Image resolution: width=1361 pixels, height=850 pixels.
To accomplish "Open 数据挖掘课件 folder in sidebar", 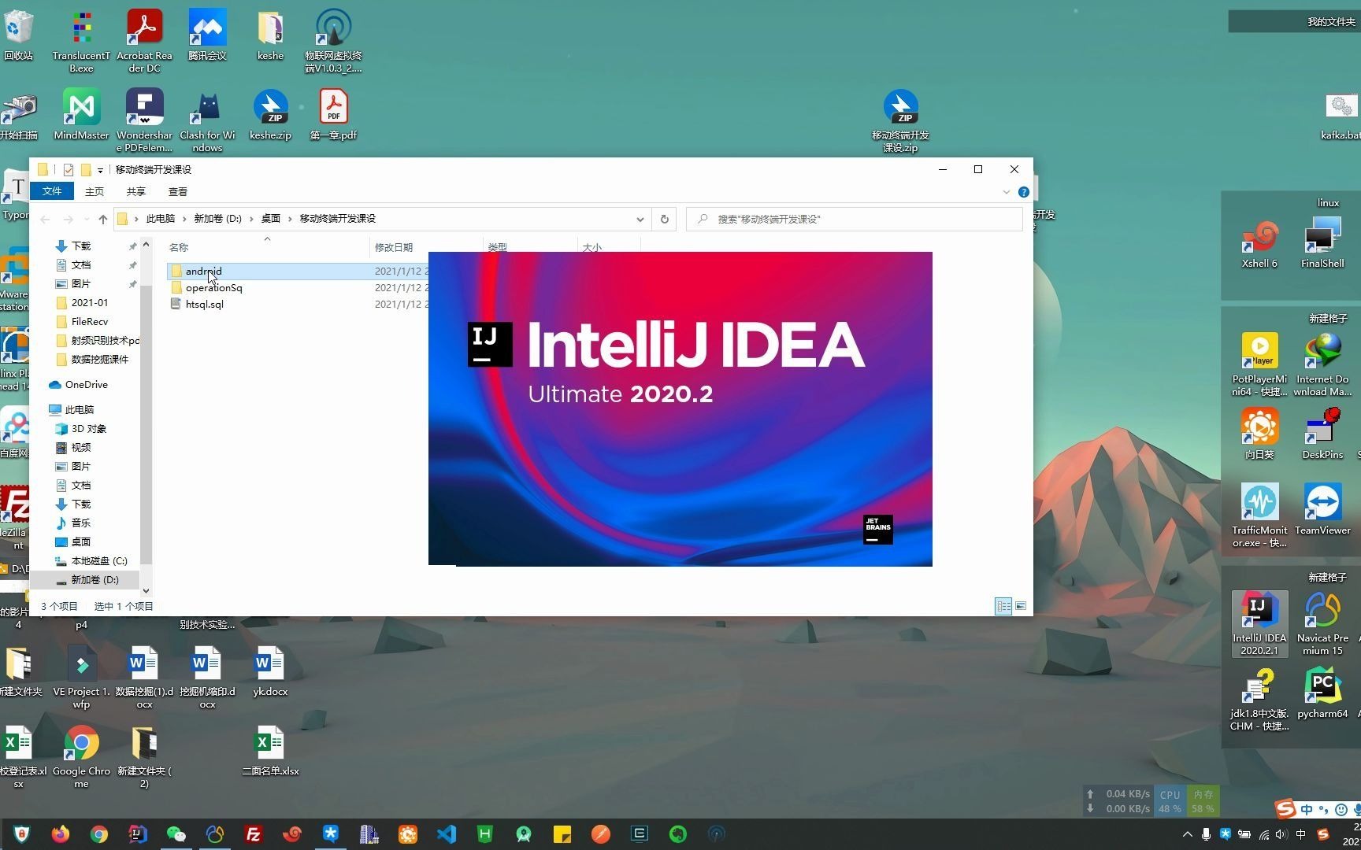I will (99, 360).
